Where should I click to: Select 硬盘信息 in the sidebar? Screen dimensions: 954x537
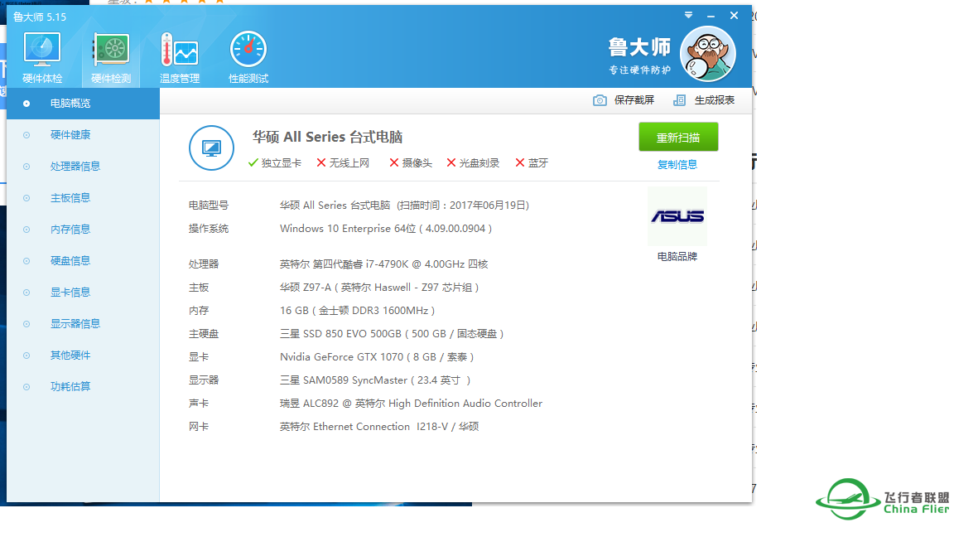click(83, 260)
